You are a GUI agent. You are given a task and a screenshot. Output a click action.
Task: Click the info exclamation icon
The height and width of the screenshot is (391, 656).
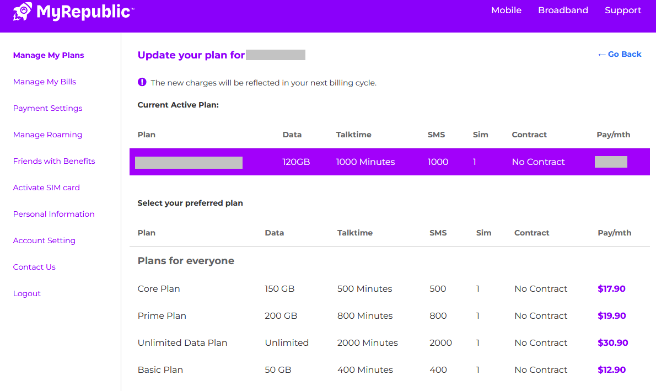tap(142, 82)
